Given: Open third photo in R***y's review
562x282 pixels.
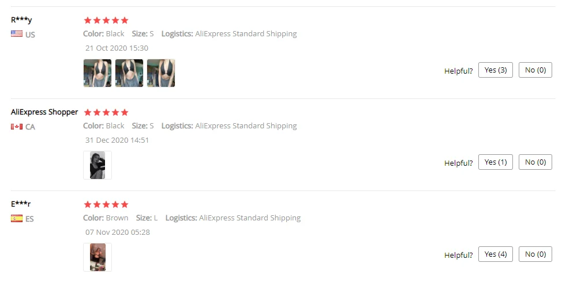Looking at the screenshot, I should (x=161, y=73).
